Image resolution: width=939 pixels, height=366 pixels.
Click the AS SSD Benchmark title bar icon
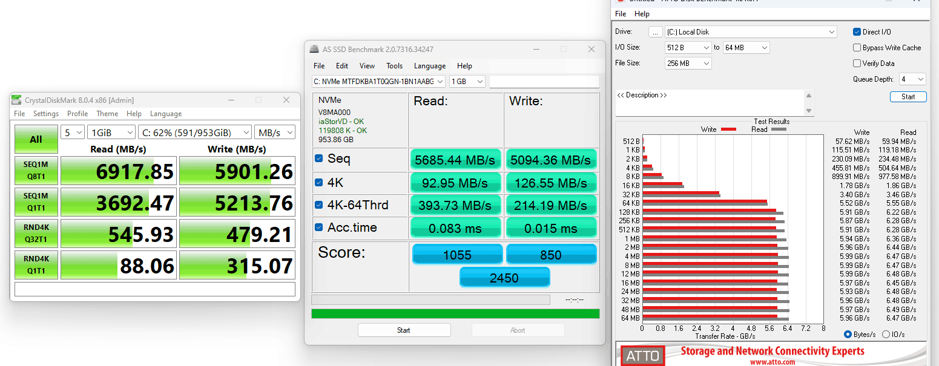pos(314,49)
